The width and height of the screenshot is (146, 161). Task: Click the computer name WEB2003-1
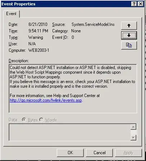[39, 50]
